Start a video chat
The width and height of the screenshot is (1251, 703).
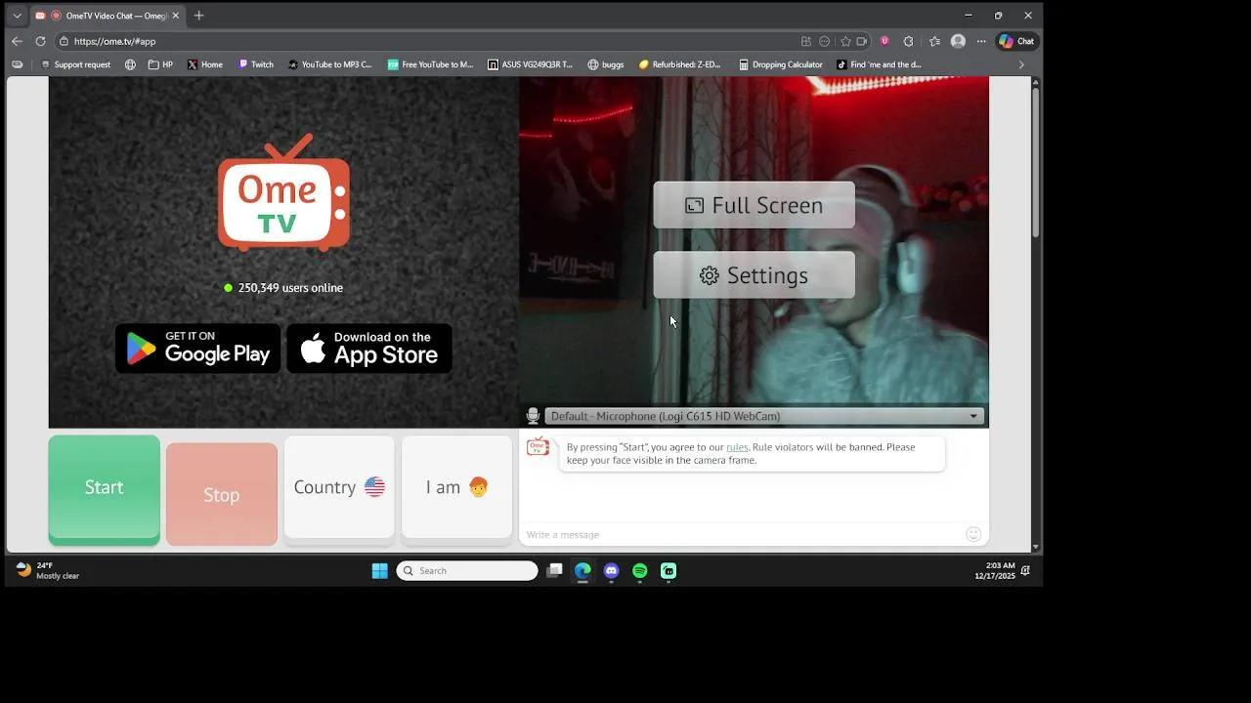tap(104, 488)
